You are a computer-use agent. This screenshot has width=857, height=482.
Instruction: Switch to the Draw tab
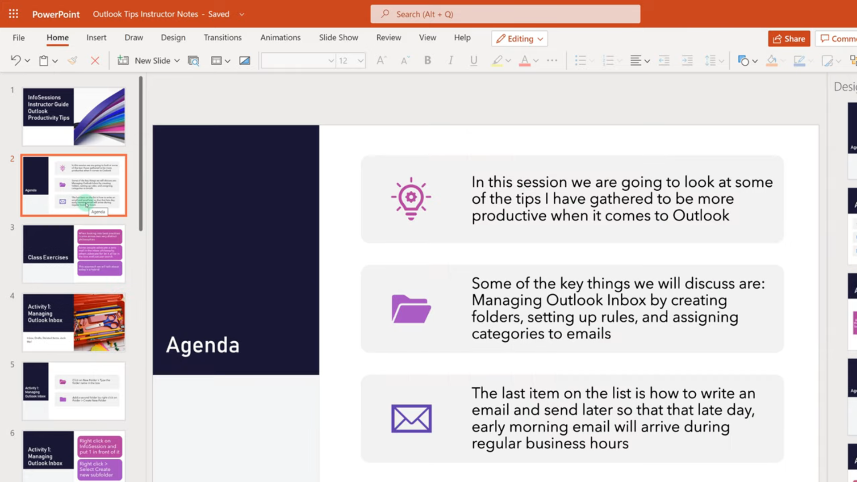pos(134,38)
